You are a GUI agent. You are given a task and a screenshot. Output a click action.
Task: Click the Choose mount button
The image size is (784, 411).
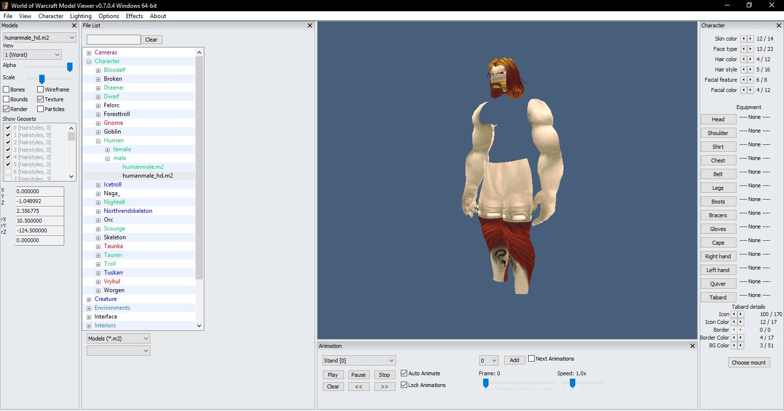point(748,363)
